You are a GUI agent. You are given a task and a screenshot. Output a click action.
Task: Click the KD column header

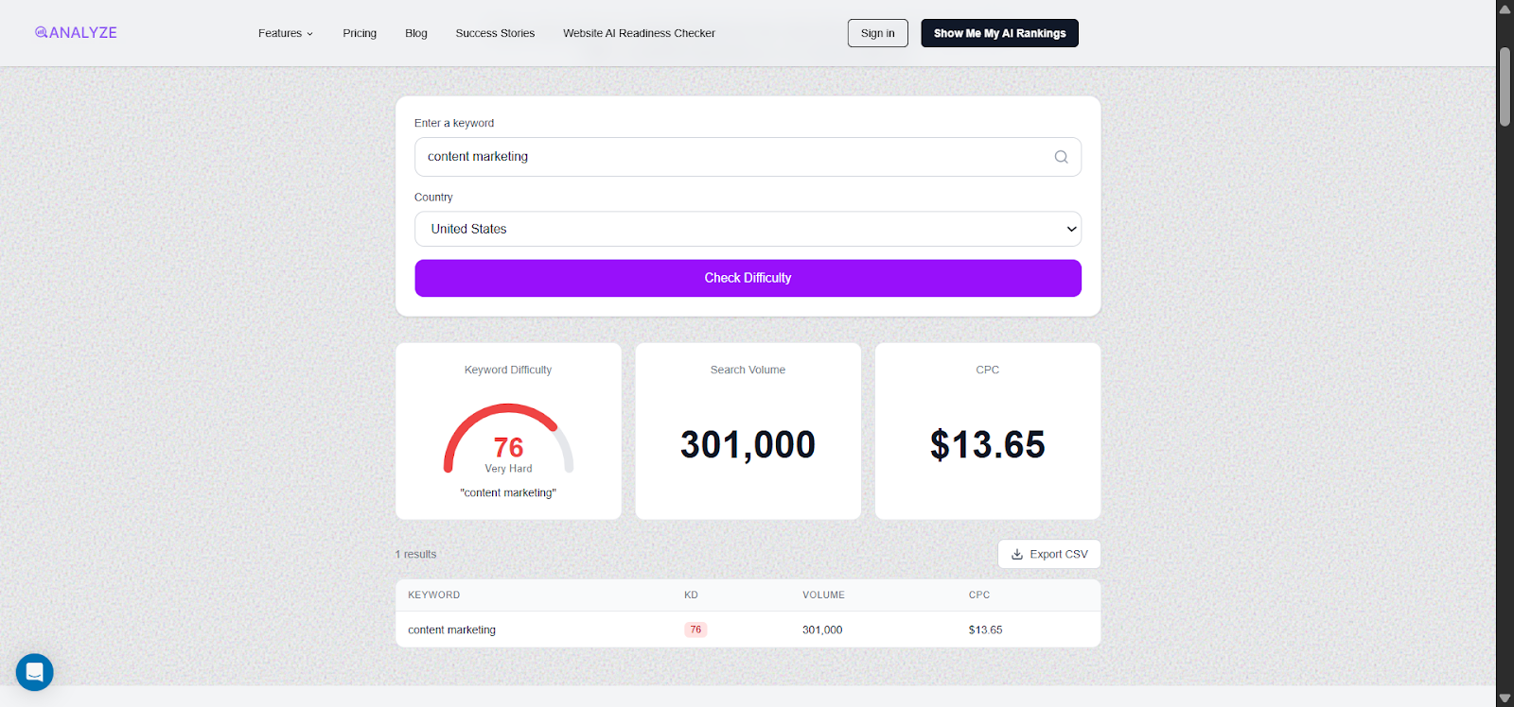pos(691,595)
